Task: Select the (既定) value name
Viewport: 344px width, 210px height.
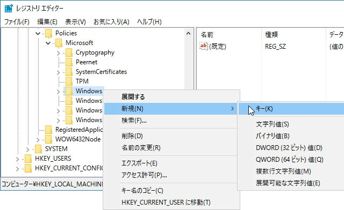Action: click(217, 47)
